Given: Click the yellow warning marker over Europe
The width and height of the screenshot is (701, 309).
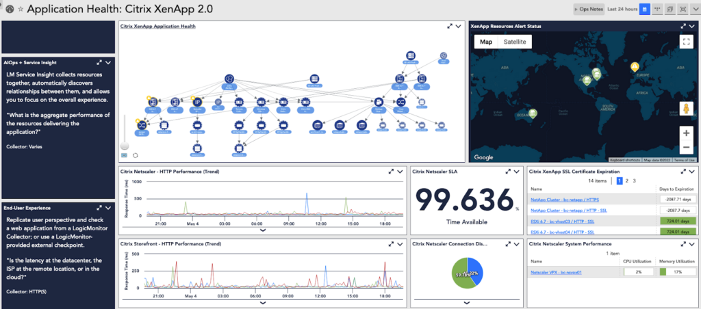Looking at the screenshot, I should (x=635, y=68).
